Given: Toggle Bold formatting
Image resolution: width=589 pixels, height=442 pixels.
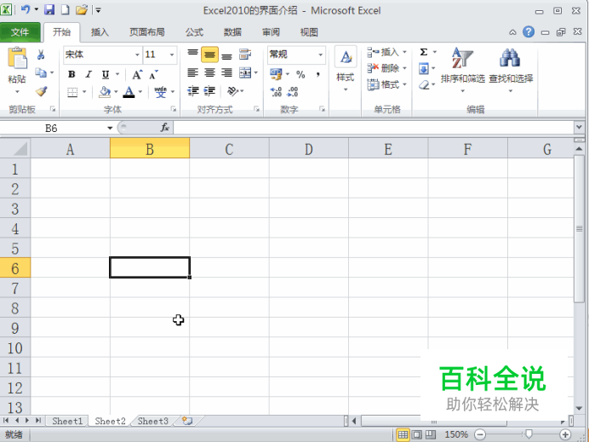Looking at the screenshot, I should [71, 74].
